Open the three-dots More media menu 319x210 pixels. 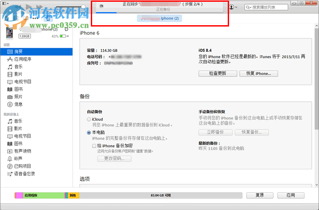(35, 18)
